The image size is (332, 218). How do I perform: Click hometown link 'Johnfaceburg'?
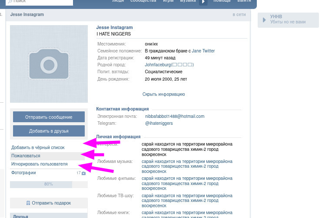tap(169, 65)
